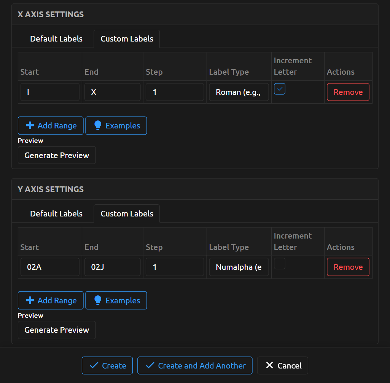
Task: Click the lightbulb icon in Y axis Examples
Action: click(x=98, y=301)
